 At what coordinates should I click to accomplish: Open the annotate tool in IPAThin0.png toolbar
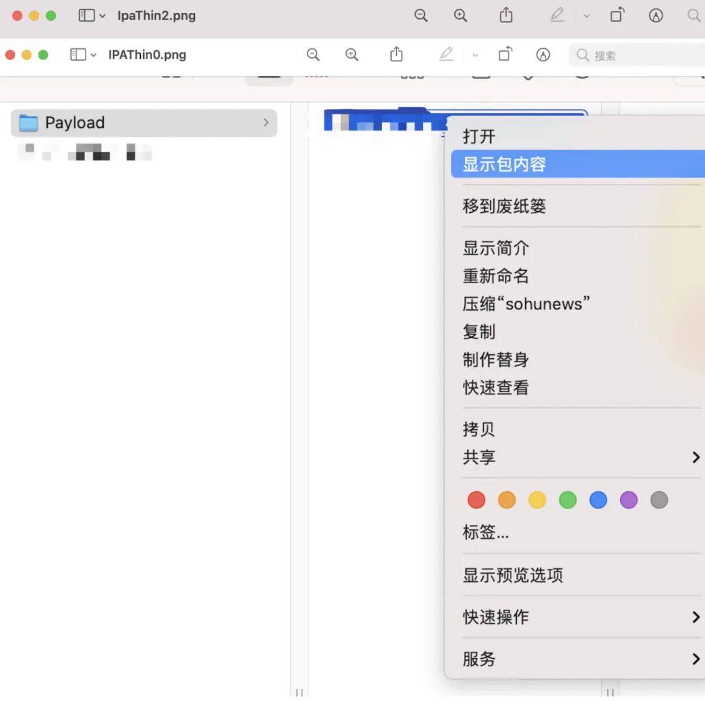(543, 55)
